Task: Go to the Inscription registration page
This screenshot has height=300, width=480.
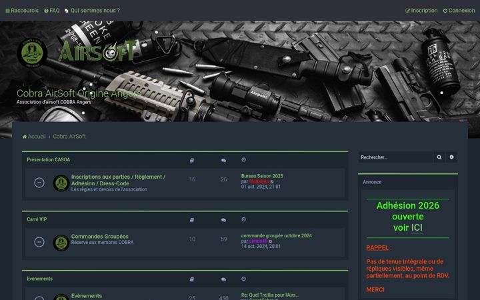Action: point(421,11)
